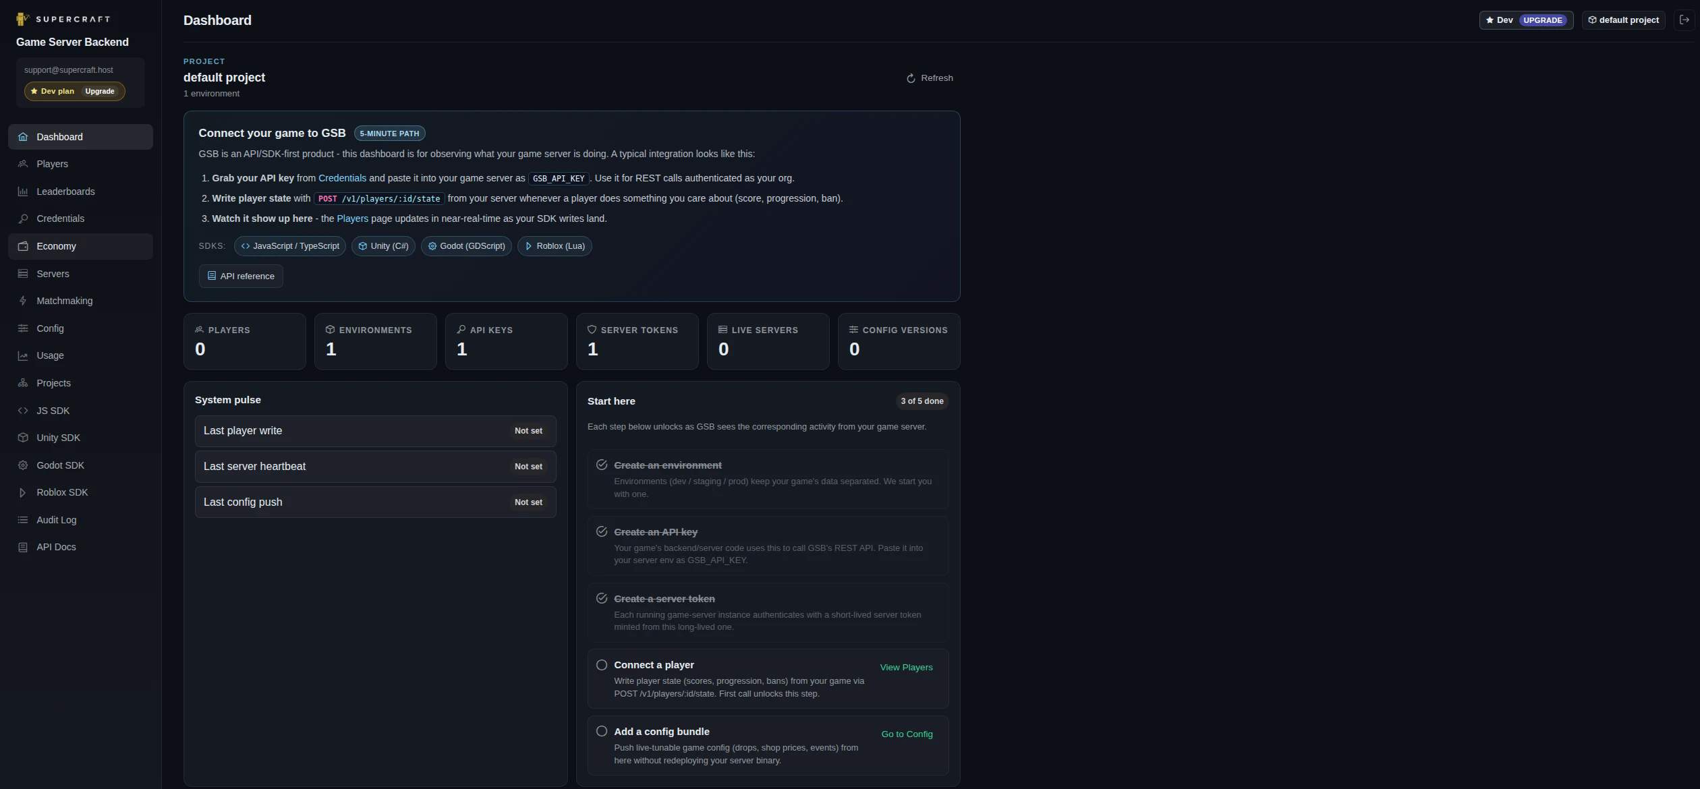1700x789 pixels.
Task: Click the Matchmaking lightning bolt icon
Action: (x=23, y=301)
